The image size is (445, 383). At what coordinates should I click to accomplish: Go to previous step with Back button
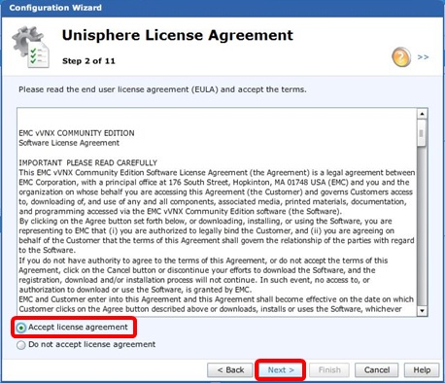[230, 370]
